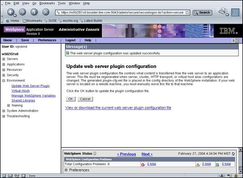The image size is (243, 178).
Task: Click Home in the console menu bar
Action: (x=7, y=40)
